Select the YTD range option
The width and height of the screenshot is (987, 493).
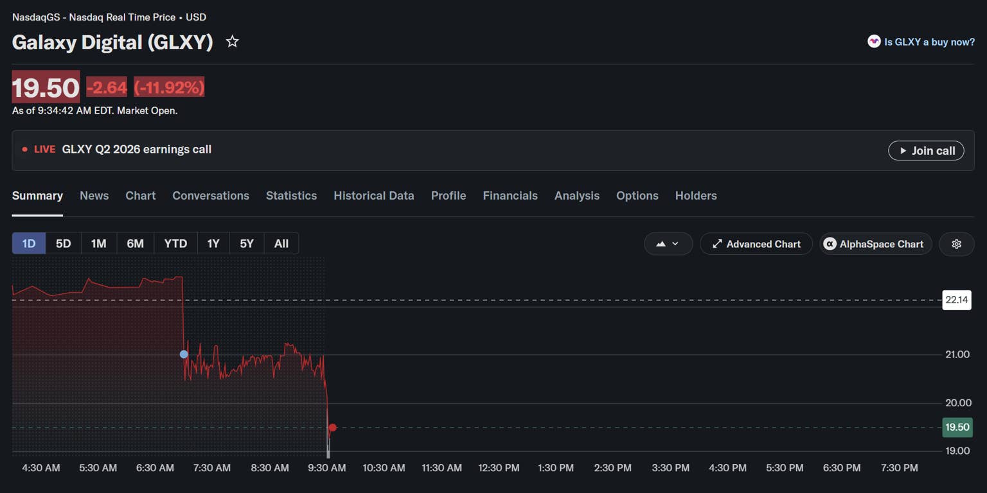tap(175, 243)
